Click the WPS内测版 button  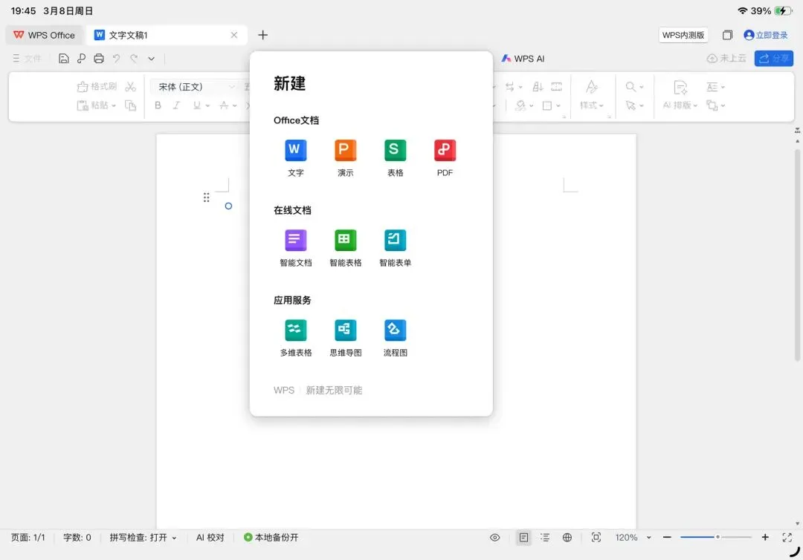[683, 35]
